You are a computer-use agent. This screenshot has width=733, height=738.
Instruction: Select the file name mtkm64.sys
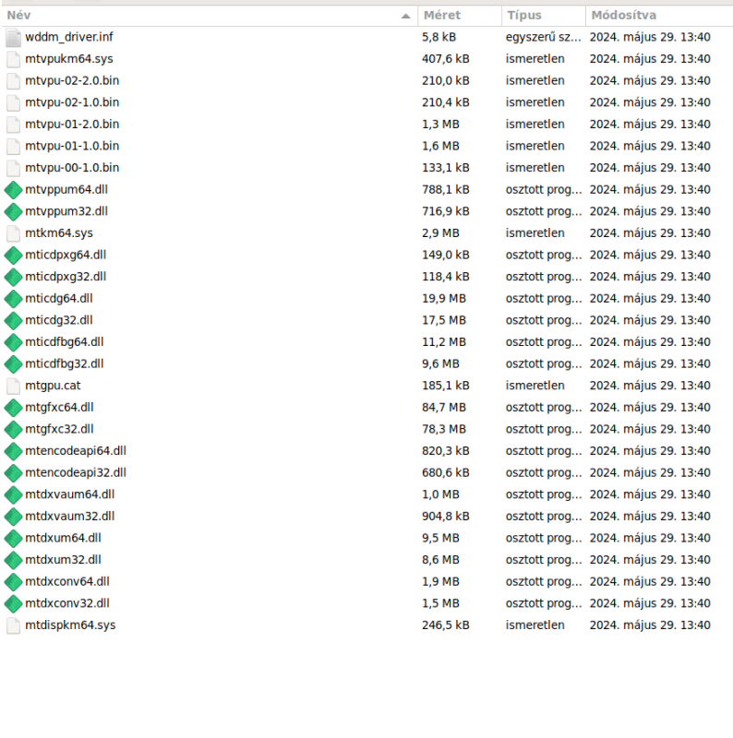click(59, 233)
